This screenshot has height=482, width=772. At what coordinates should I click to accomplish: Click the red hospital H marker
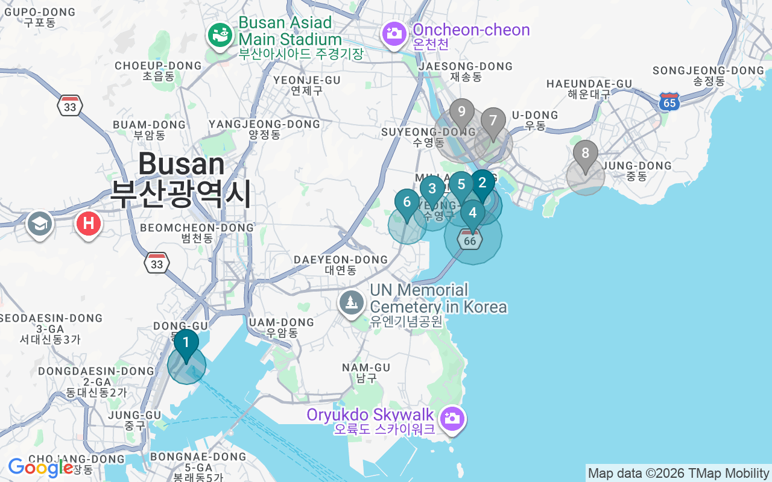click(88, 225)
